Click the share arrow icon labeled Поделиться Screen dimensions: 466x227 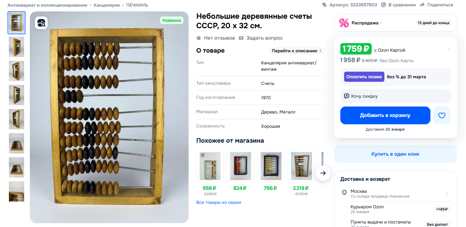point(422,5)
